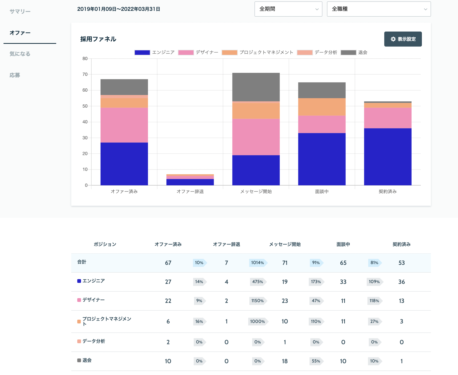
Task: Click the 173% badge in エンジニア row
Action: (317, 282)
